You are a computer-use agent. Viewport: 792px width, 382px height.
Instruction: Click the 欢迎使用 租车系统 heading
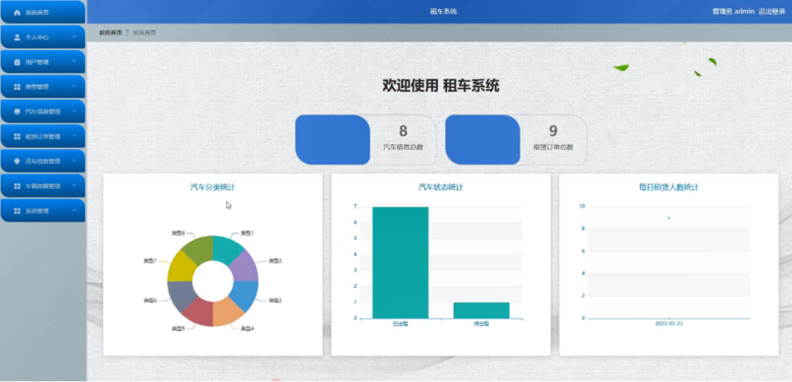click(441, 86)
